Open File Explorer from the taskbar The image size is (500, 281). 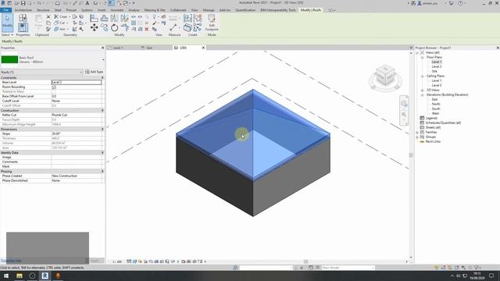pyautogui.click(x=20, y=276)
